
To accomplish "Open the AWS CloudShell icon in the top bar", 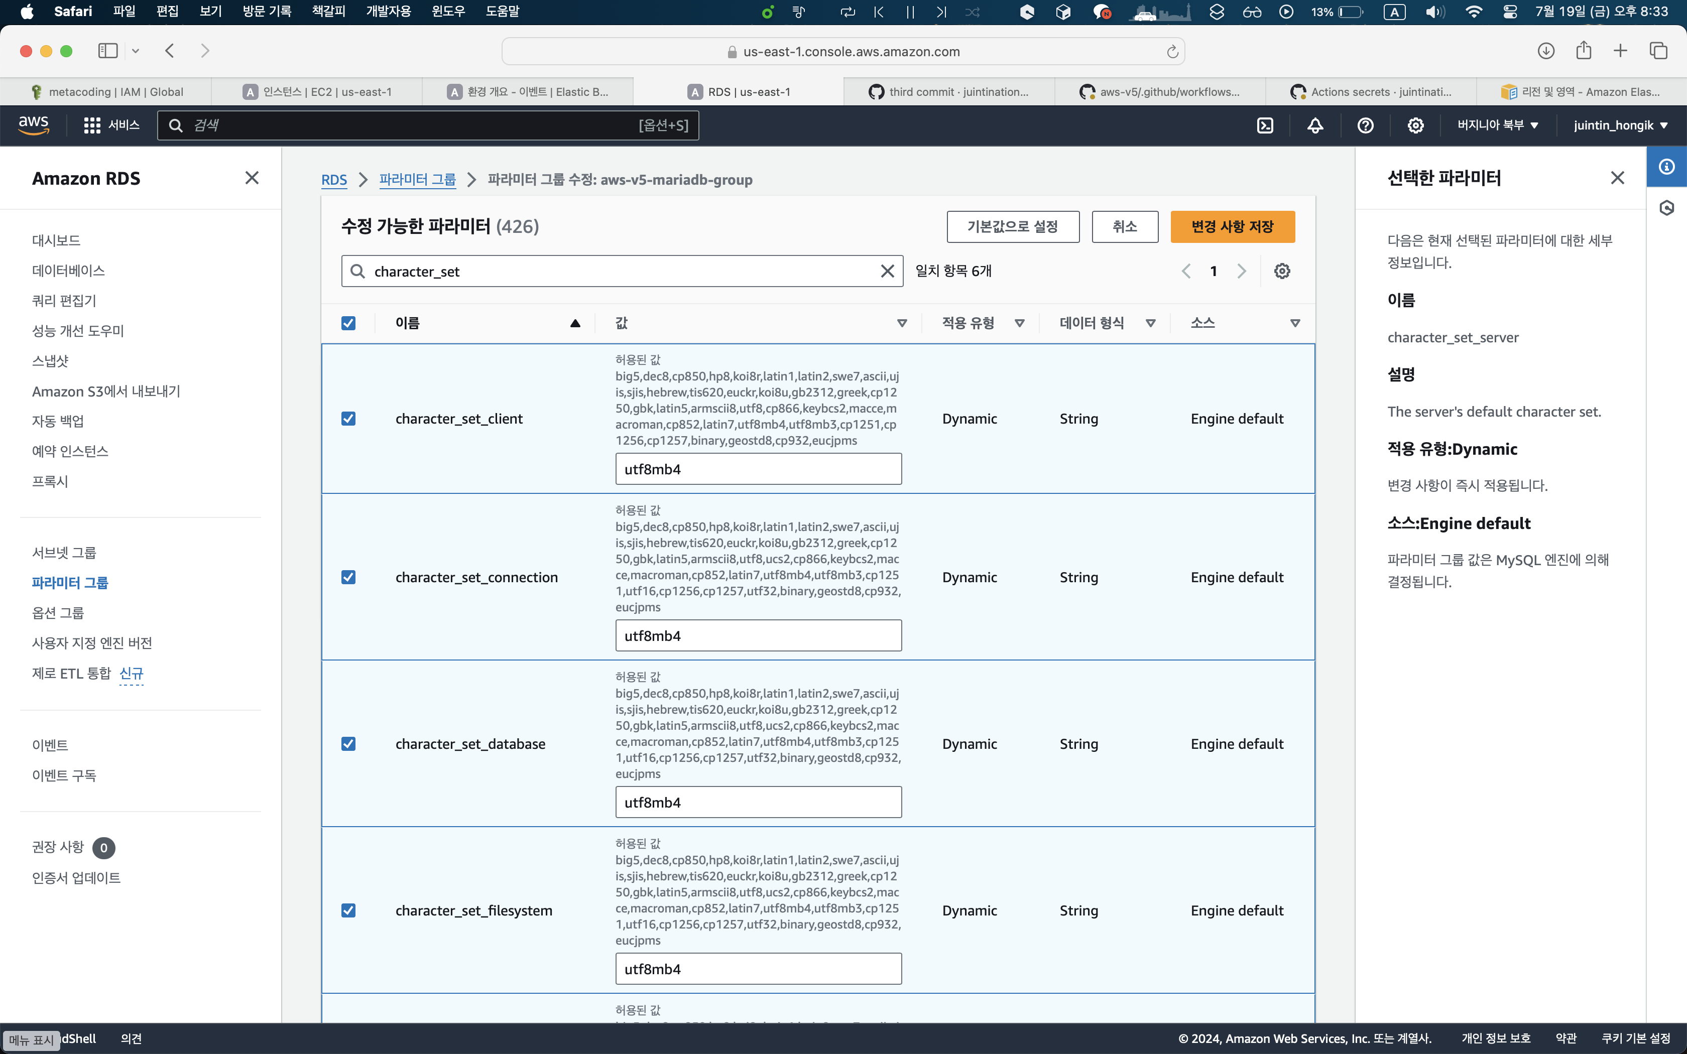I will pos(1265,125).
